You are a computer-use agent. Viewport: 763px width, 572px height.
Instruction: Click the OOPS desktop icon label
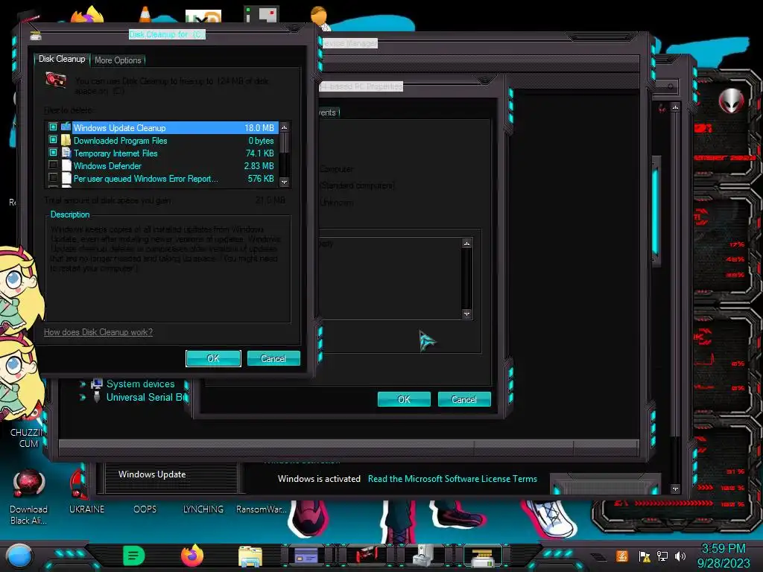tap(145, 509)
